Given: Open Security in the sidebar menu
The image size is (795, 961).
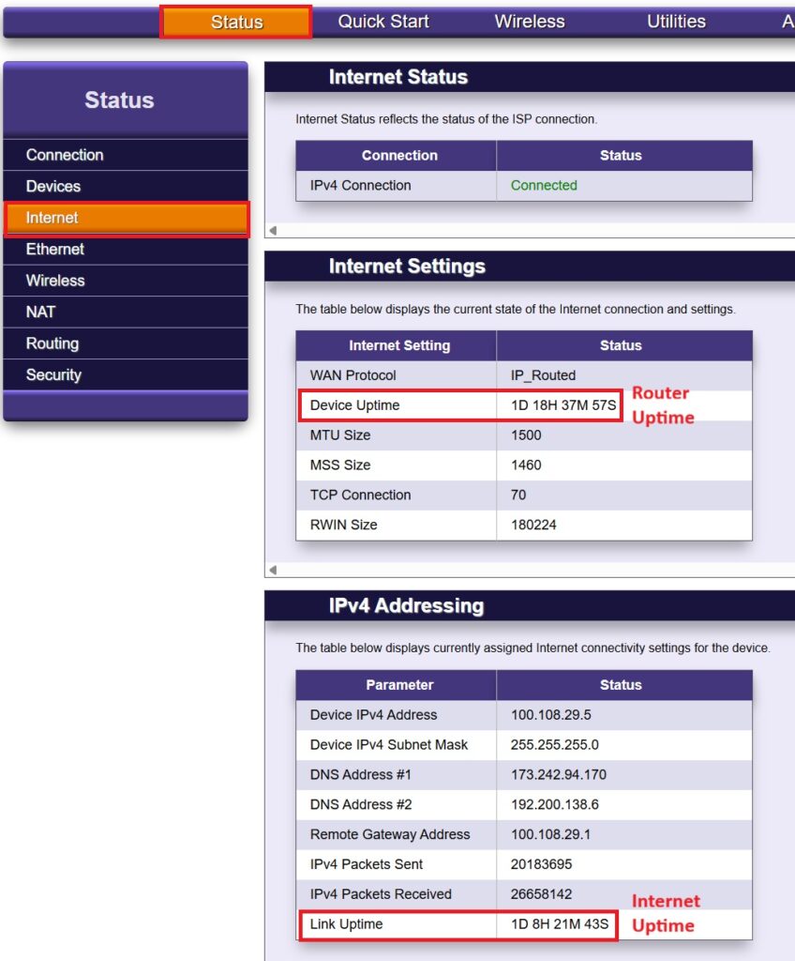Looking at the screenshot, I should (x=53, y=374).
